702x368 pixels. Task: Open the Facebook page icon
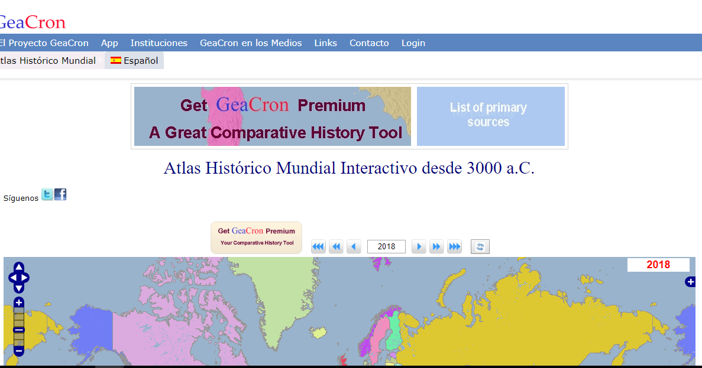60,194
